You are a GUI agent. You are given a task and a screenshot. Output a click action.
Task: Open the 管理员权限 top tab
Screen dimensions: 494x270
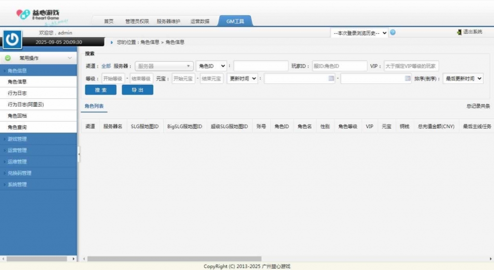click(x=137, y=21)
